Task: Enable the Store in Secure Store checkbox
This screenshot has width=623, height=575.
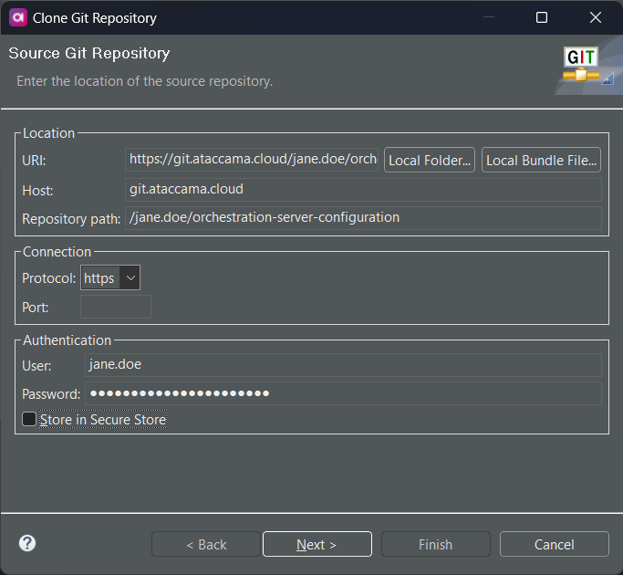Action: click(x=30, y=420)
